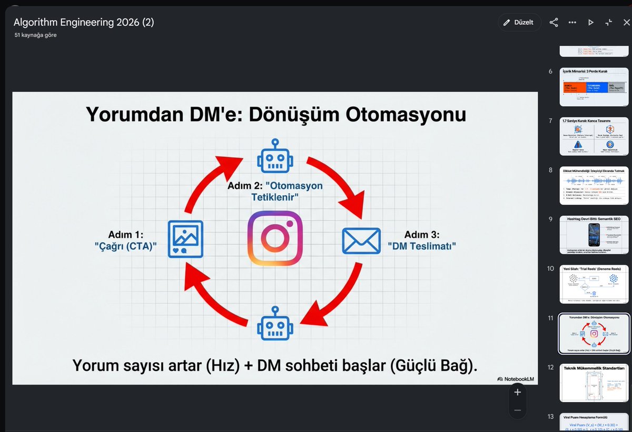
Task: Zoom in using the plus control
Action: tap(517, 392)
